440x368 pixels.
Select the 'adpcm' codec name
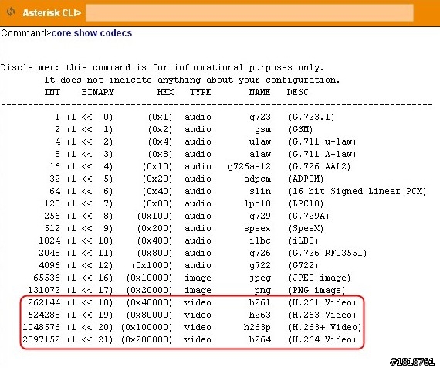[x=257, y=179]
